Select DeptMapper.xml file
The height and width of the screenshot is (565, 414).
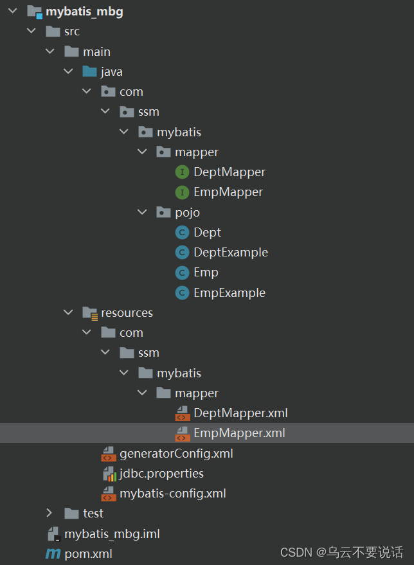tap(240, 413)
